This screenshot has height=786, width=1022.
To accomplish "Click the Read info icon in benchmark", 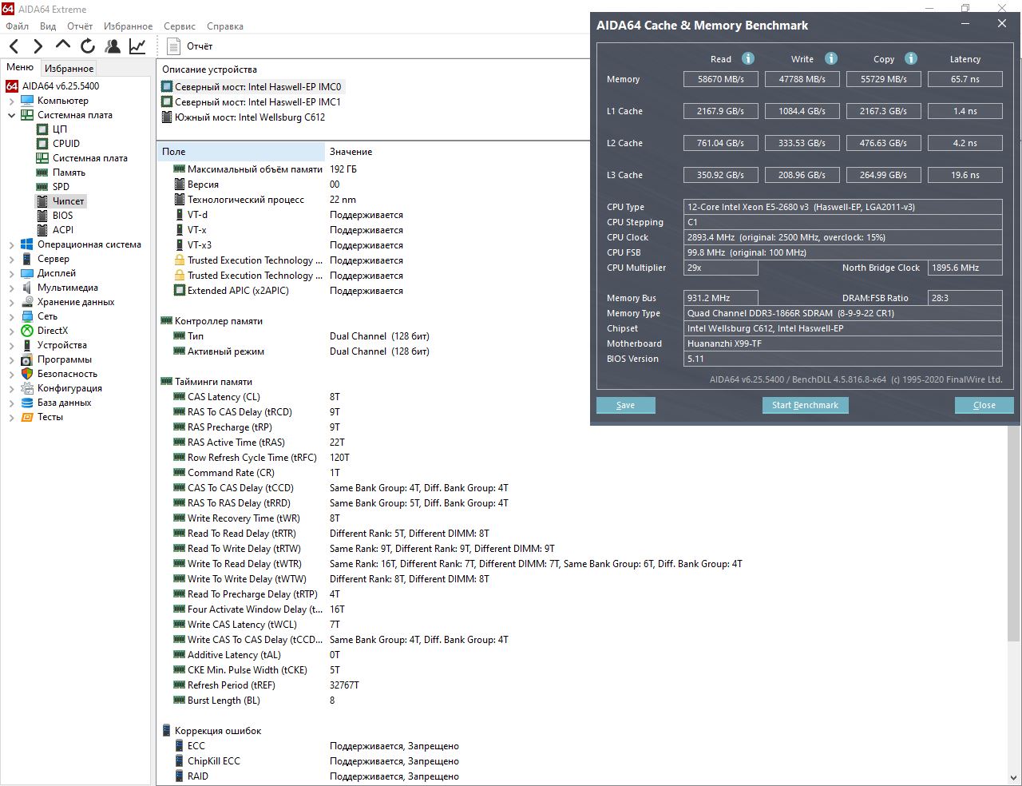I will pos(748,58).
